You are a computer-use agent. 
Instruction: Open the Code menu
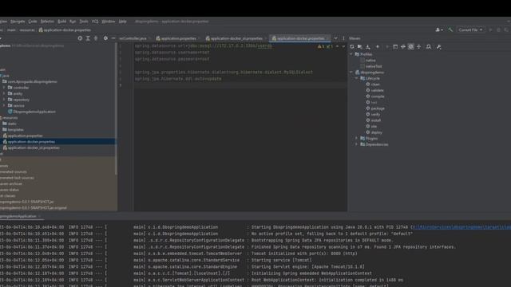tap(33, 22)
